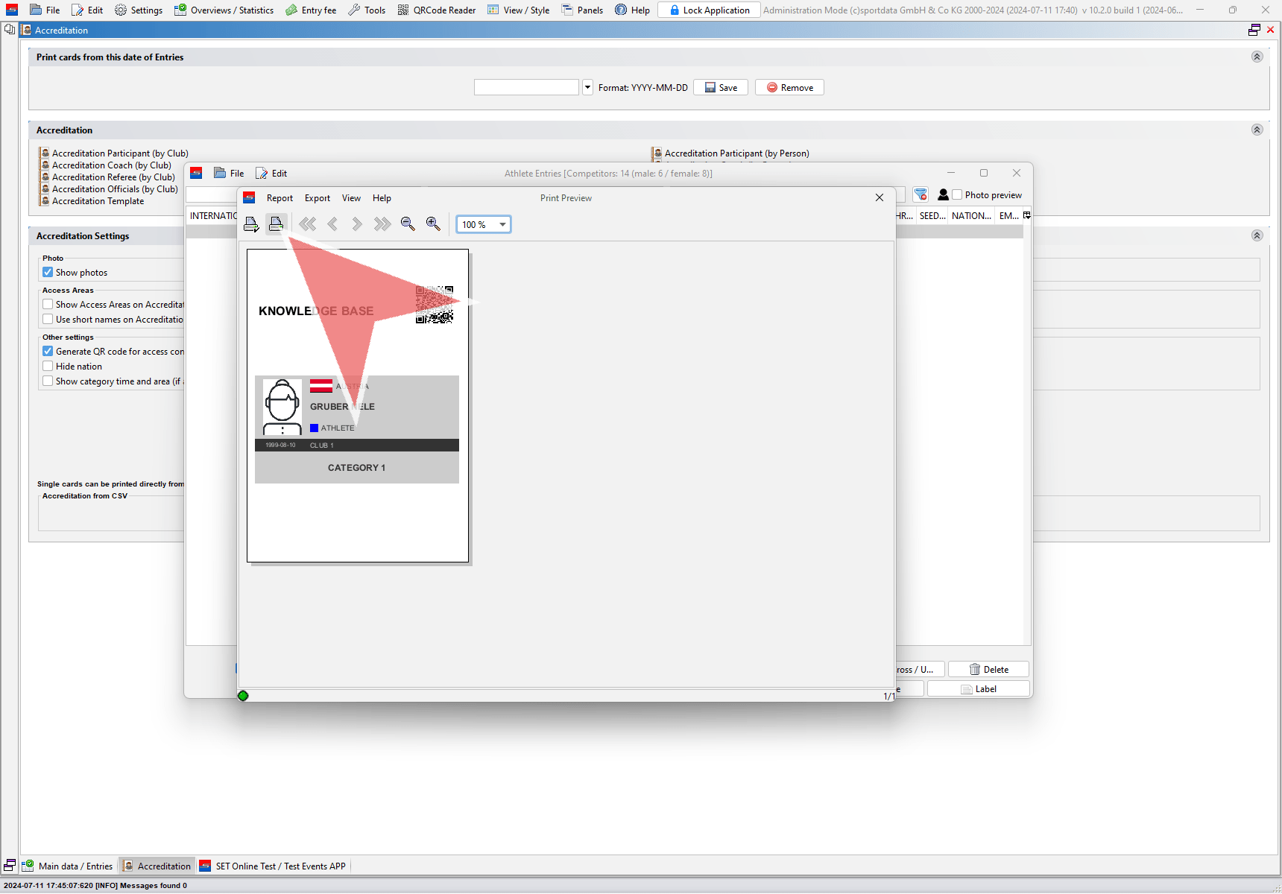Open the Report menu in Print Preview
The width and height of the screenshot is (1282, 894).
coord(280,198)
